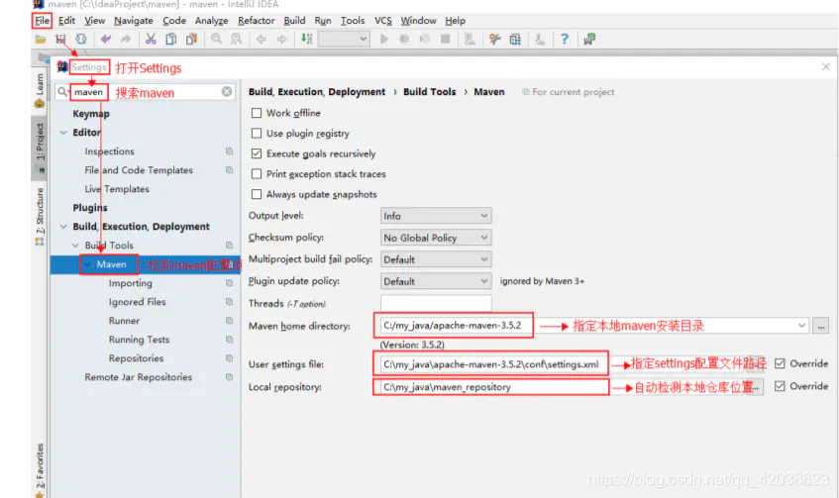Image resolution: width=839 pixels, height=498 pixels.
Task: Open the Checksum policy dropdown
Action: tap(436, 238)
